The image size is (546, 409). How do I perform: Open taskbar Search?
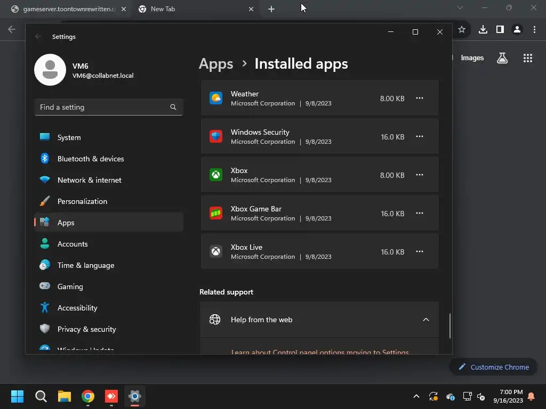[41, 396]
